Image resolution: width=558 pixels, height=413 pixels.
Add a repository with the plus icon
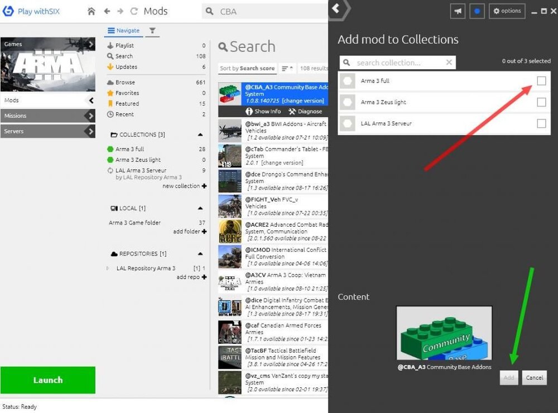204,277
